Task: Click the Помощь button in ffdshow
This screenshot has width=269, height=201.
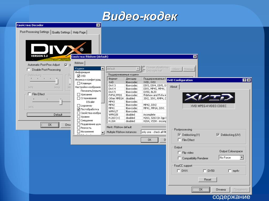Action: click(189, 69)
